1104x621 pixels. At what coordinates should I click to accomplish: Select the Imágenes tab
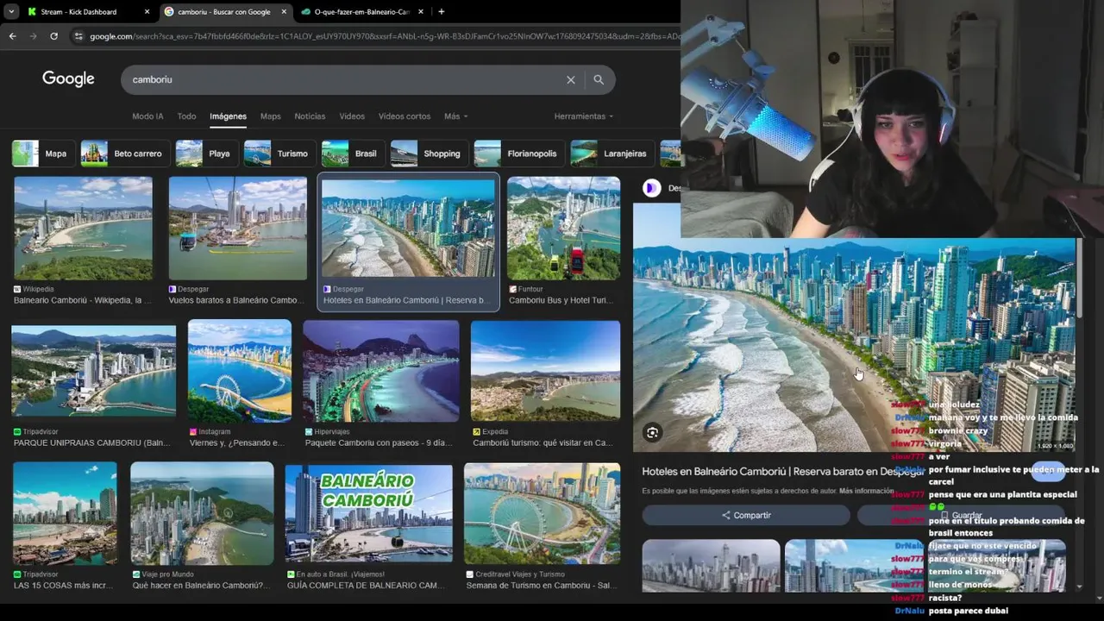click(228, 116)
